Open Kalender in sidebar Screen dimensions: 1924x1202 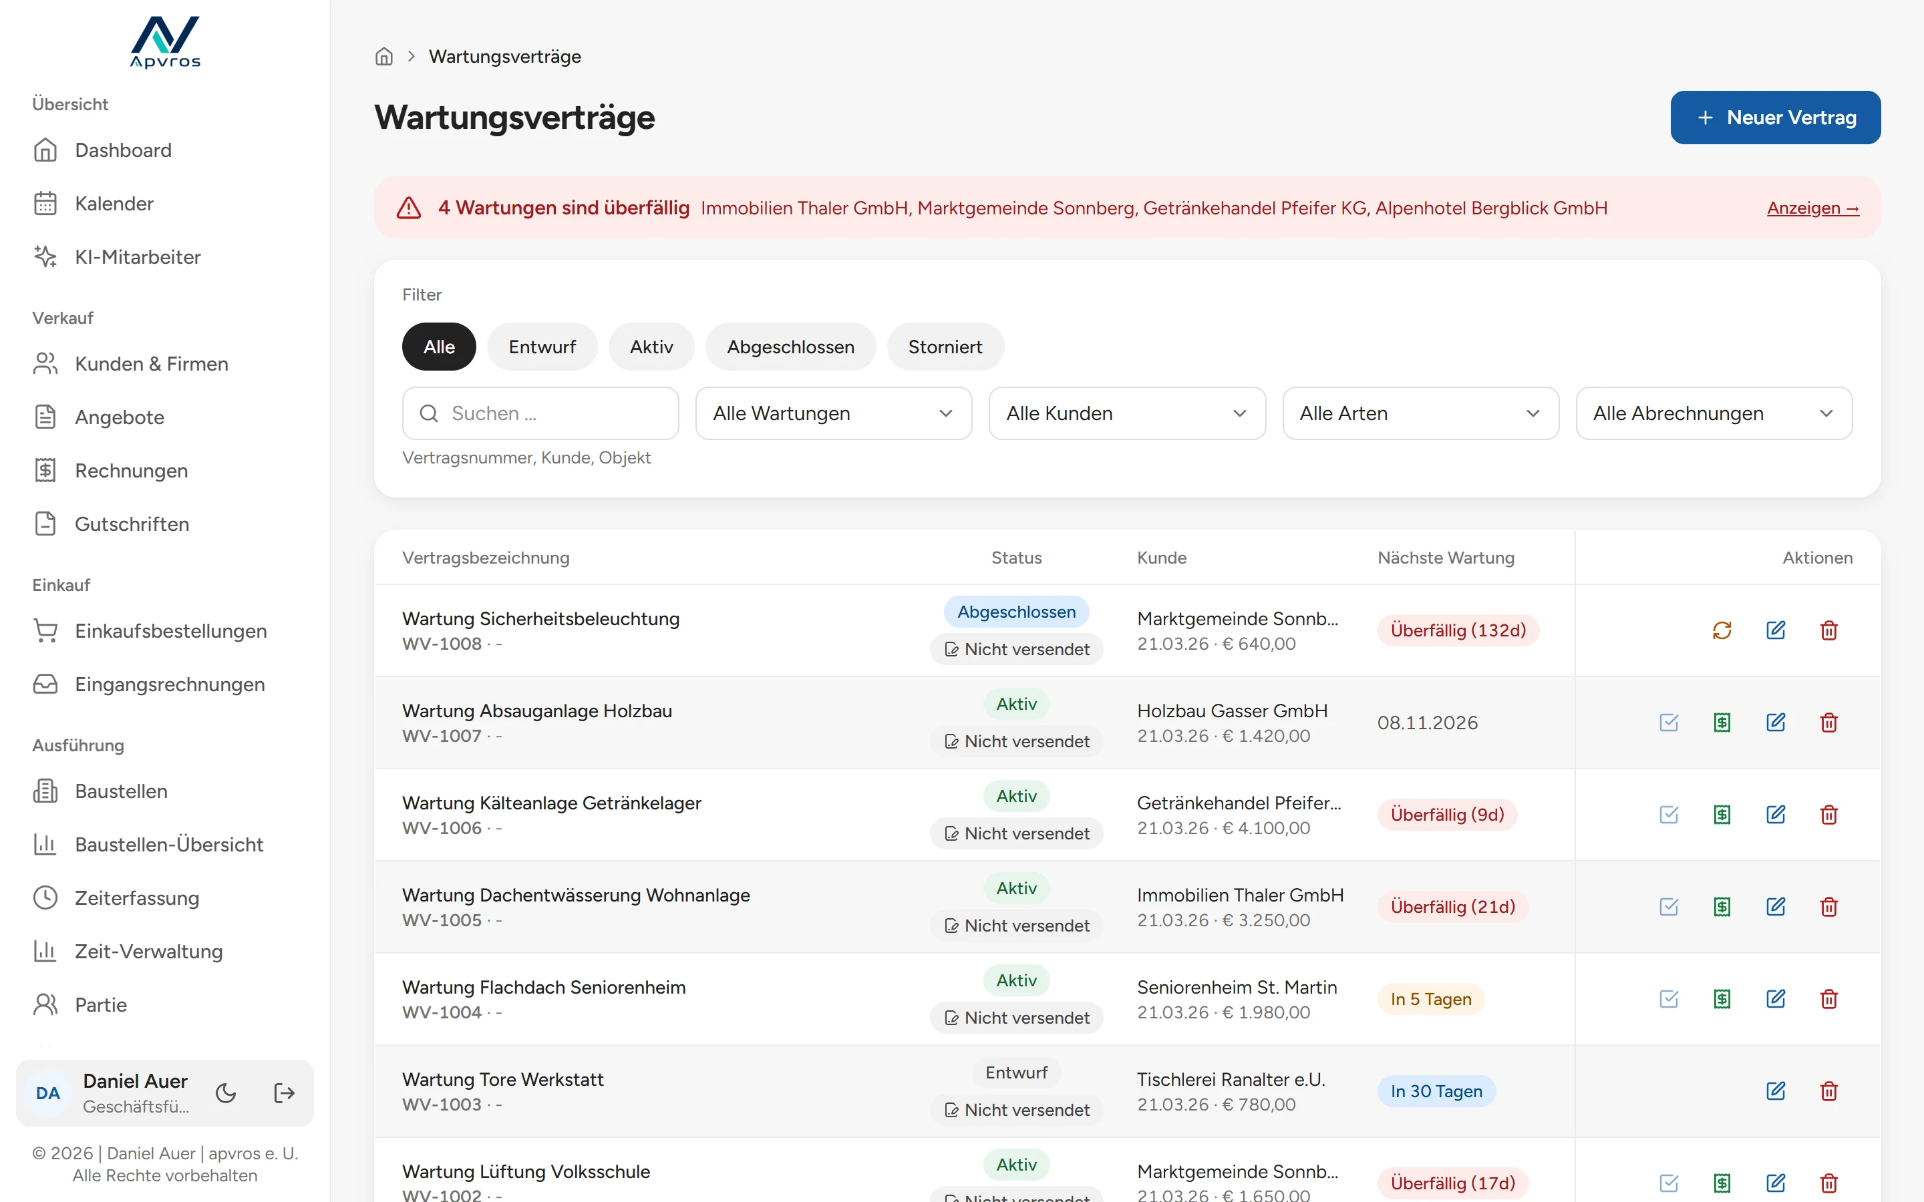tap(166, 204)
